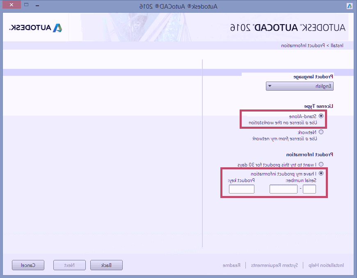The image size is (357, 278).
Task: Click the longer serial number field
Action: [x=283, y=189]
